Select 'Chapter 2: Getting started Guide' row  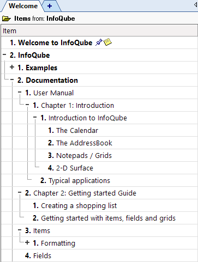pyautogui.click(x=99, y=193)
